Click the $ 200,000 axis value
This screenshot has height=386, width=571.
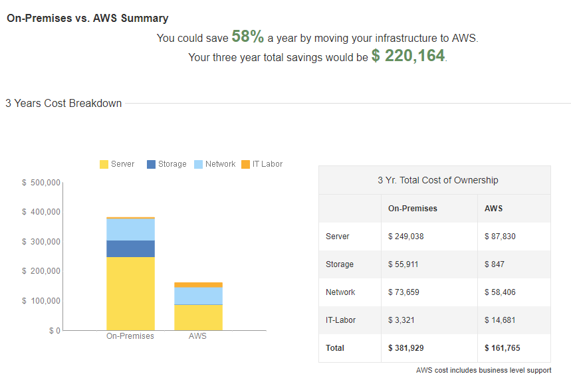tap(41, 271)
